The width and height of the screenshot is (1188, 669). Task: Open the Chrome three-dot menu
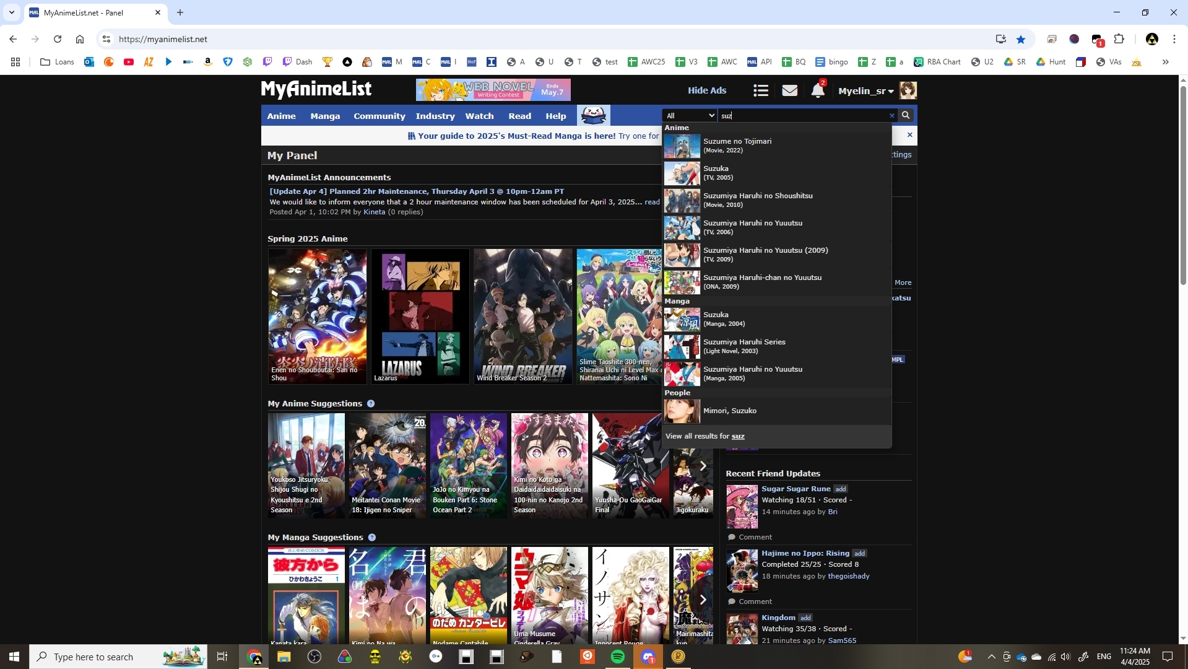click(1174, 39)
